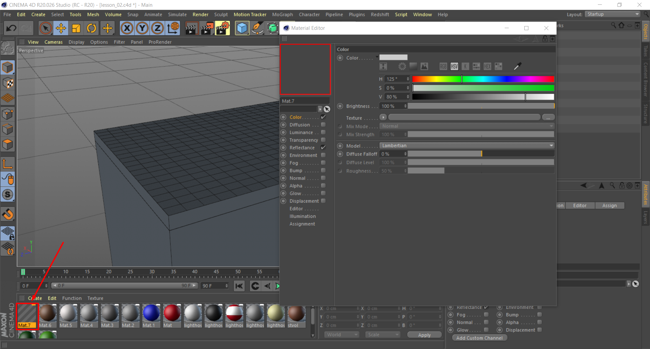This screenshot has height=349, width=650.
Task: Enable Polygons mode in left toolbar
Action: click(x=8, y=145)
